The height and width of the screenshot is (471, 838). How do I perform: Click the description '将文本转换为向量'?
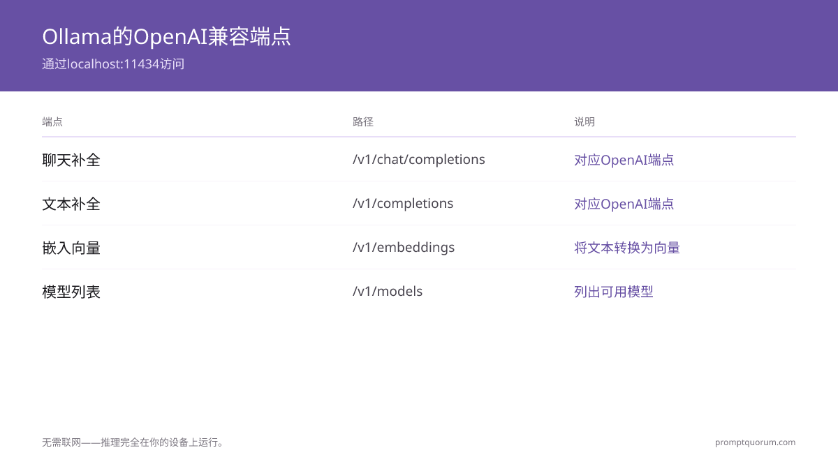click(627, 248)
